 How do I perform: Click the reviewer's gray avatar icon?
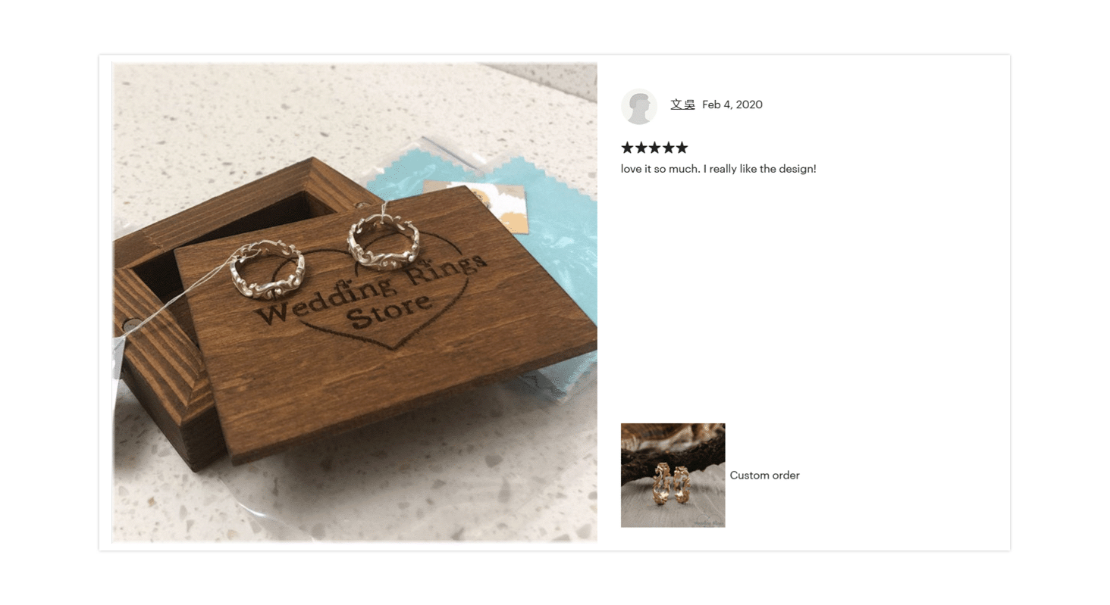(x=638, y=106)
